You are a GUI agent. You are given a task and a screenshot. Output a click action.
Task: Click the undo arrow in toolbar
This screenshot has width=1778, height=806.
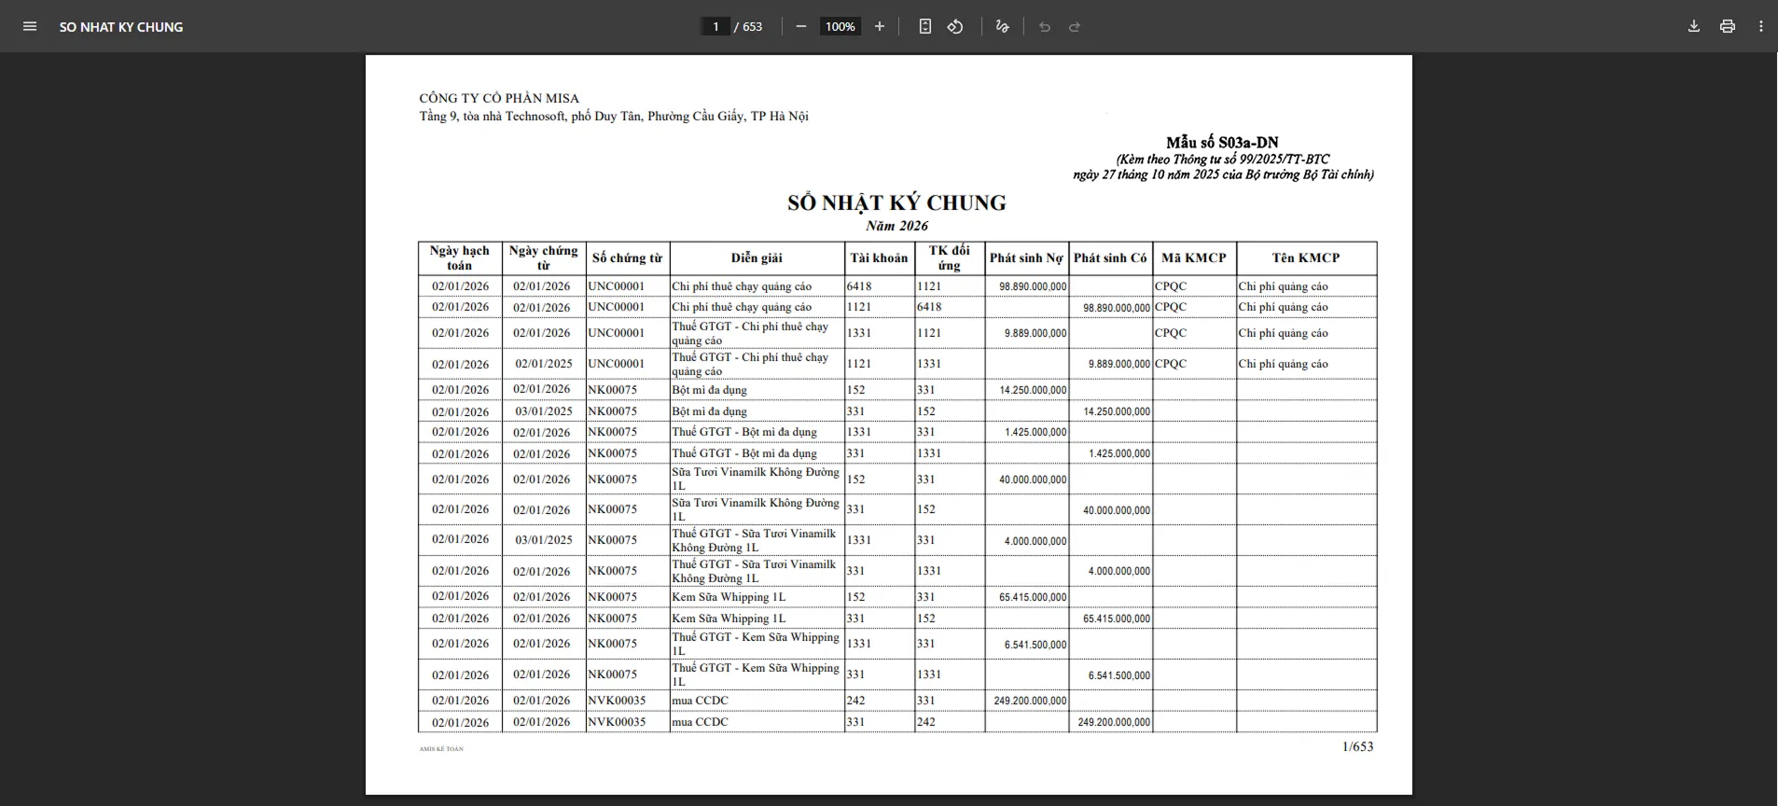pyautogui.click(x=1045, y=27)
